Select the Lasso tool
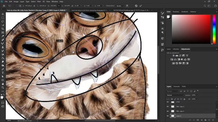 (3, 21)
